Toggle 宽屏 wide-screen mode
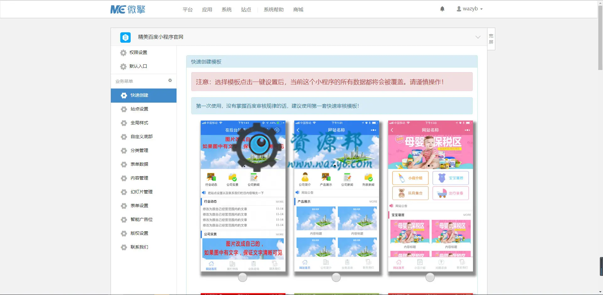This screenshot has height=295, width=603. tap(491, 39)
